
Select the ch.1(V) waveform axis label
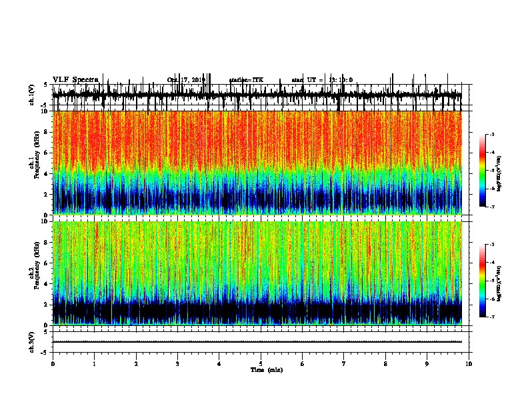coord(31,95)
